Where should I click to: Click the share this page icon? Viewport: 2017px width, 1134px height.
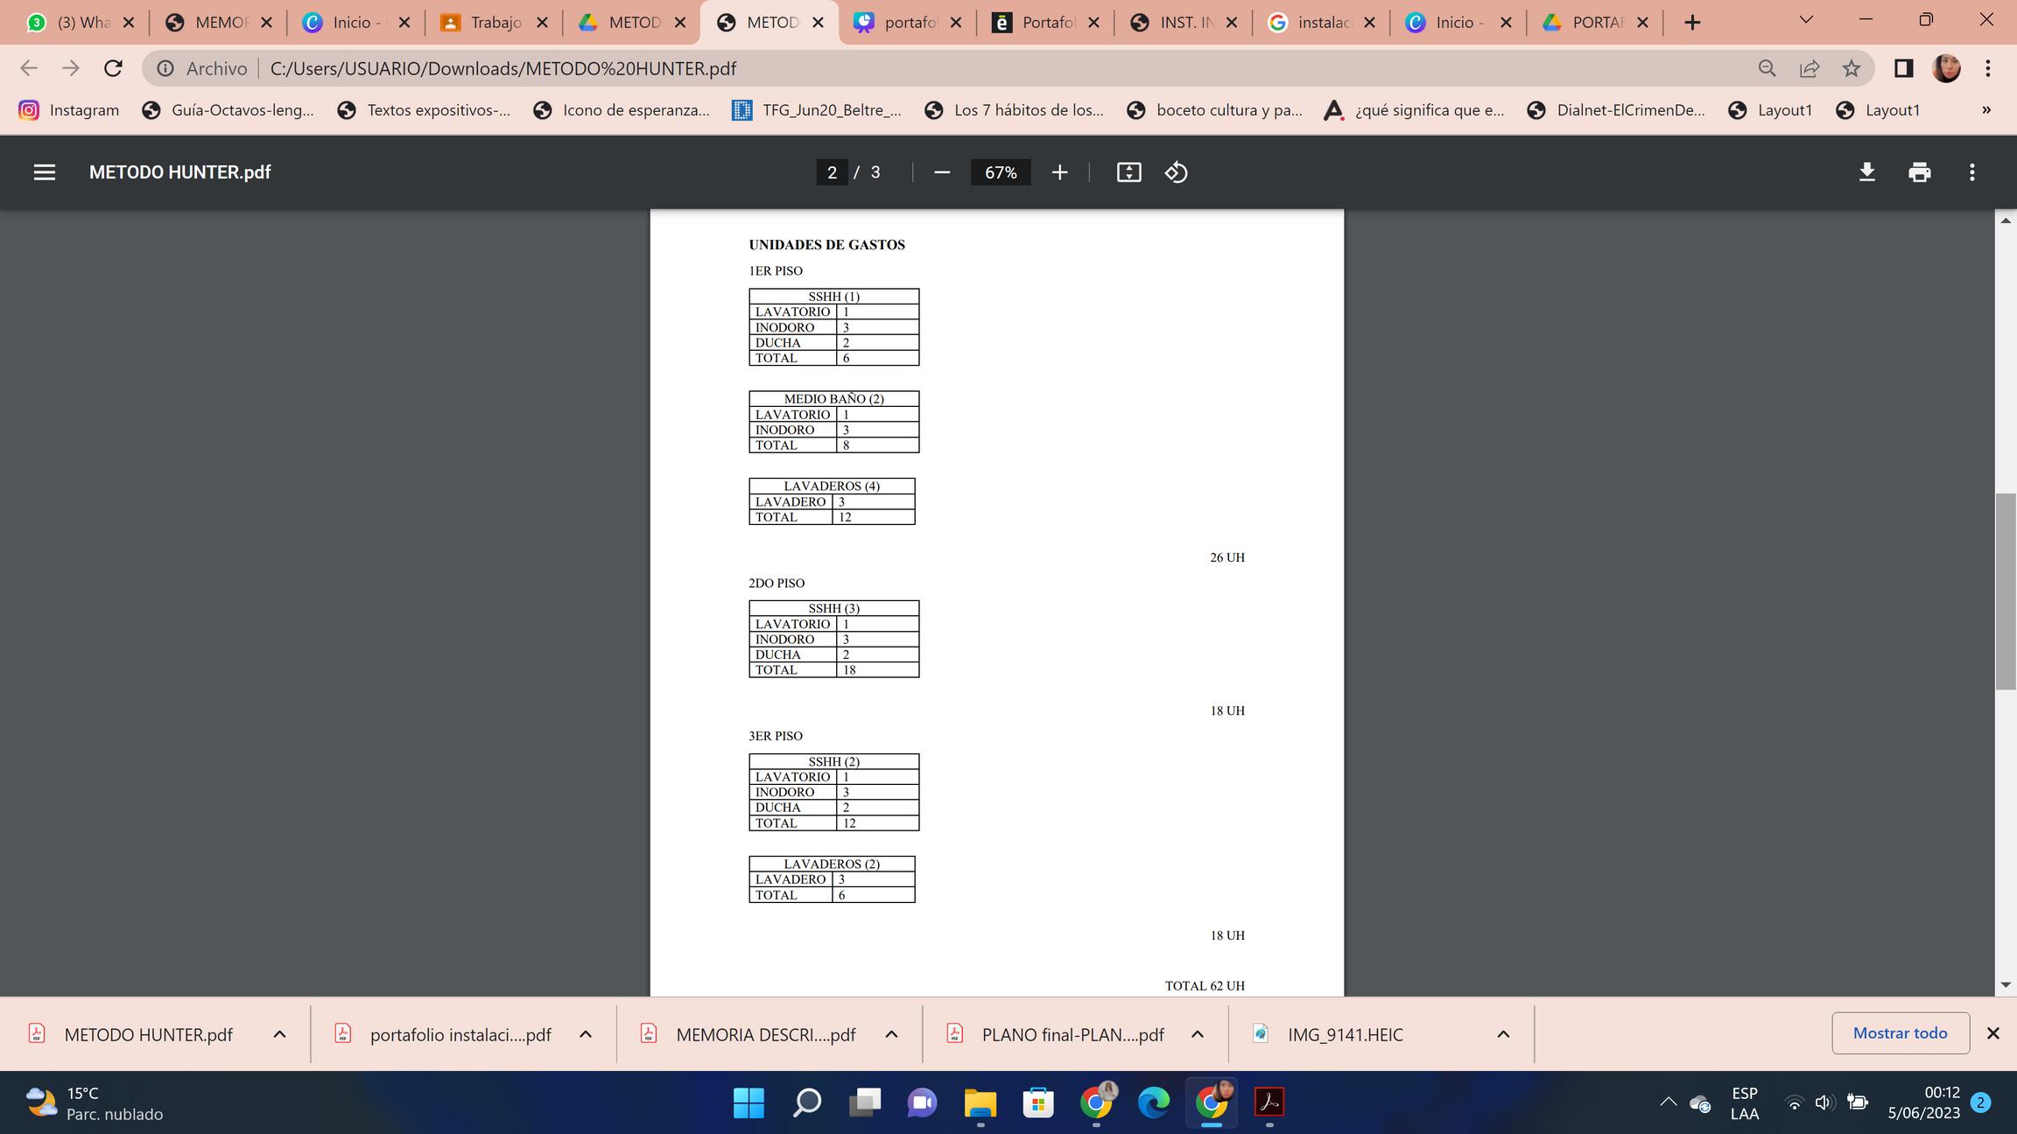coord(1809,68)
